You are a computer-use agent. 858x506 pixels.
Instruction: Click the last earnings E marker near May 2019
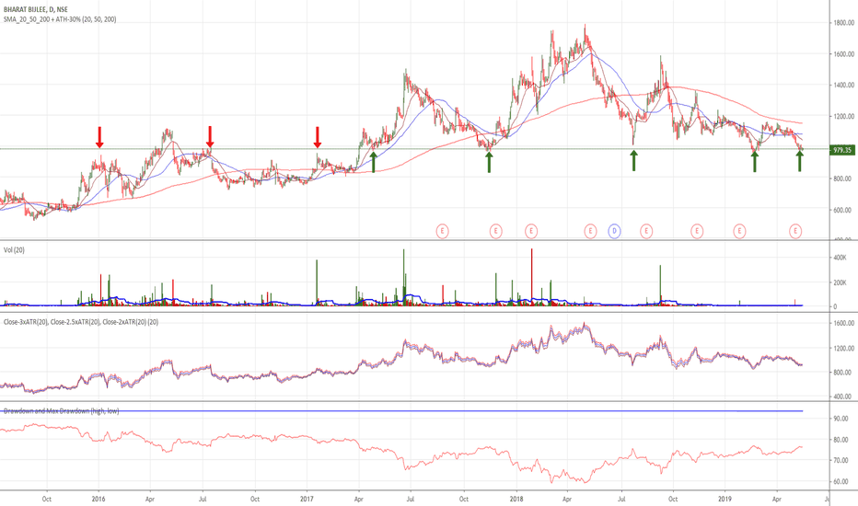pyautogui.click(x=795, y=232)
